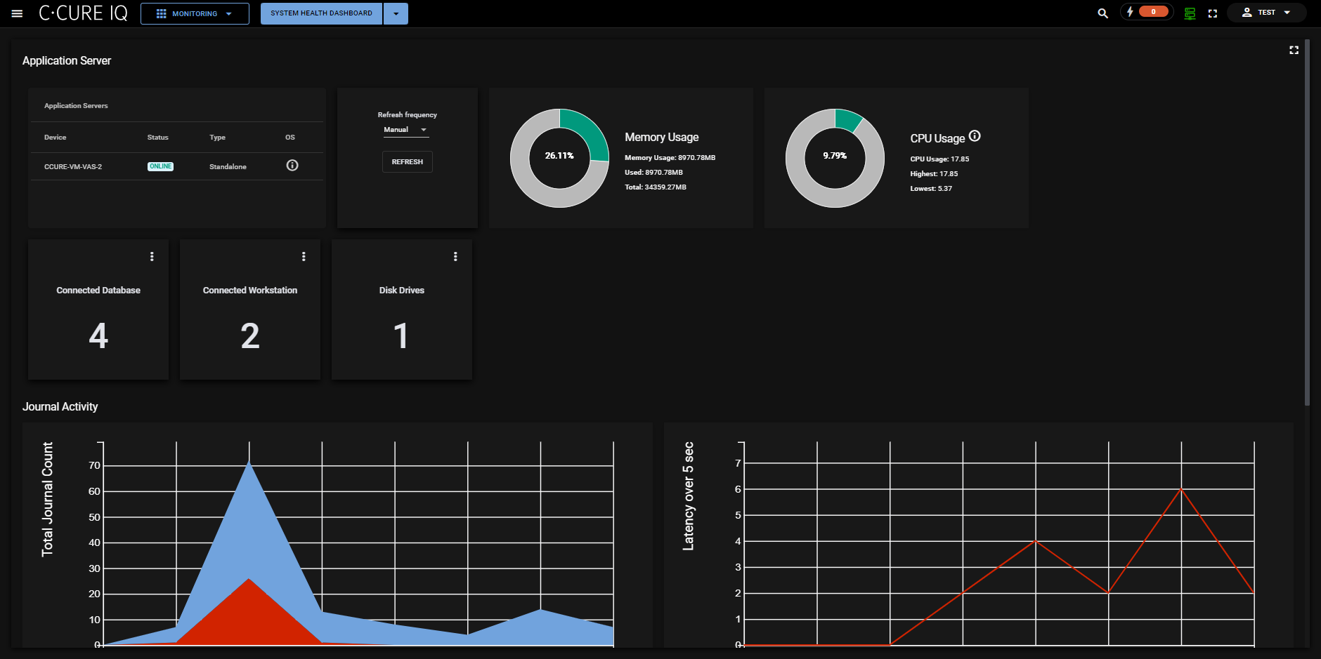Click the vertical scrollbar on the right
Viewport: 1321px width, 659px height.
point(1307,225)
